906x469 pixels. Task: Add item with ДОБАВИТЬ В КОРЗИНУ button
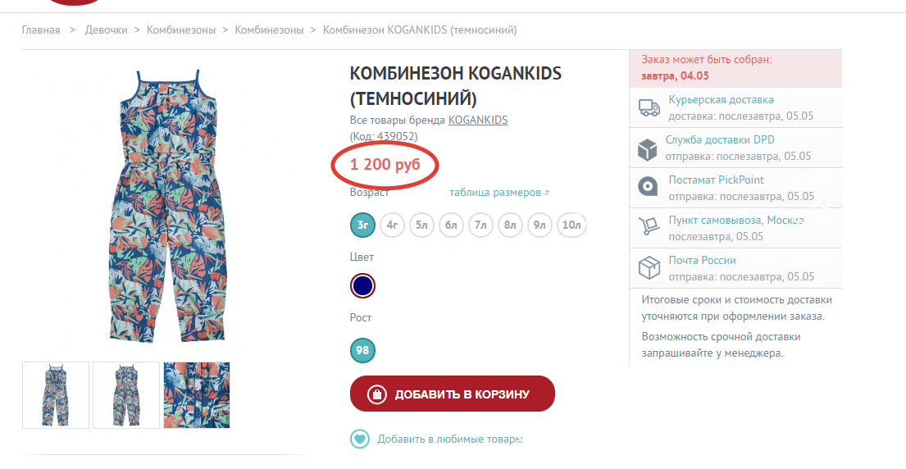pyautogui.click(x=453, y=394)
